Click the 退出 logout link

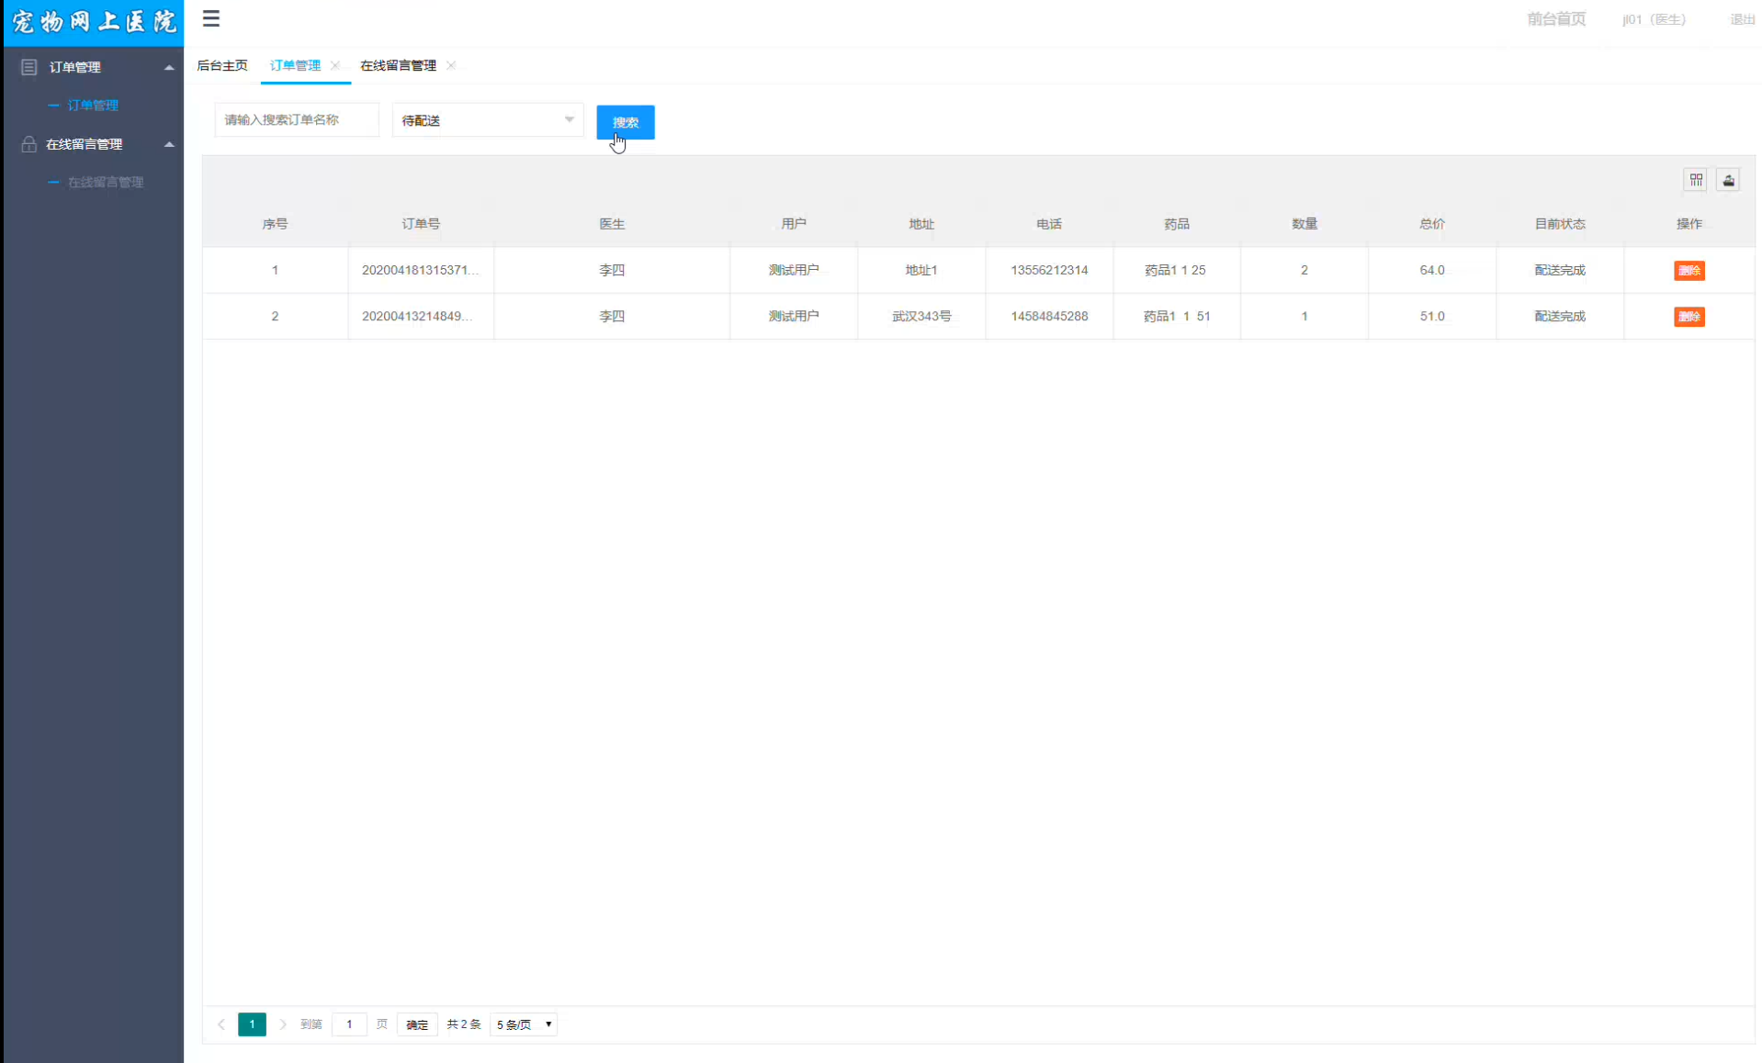(1743, 19)
